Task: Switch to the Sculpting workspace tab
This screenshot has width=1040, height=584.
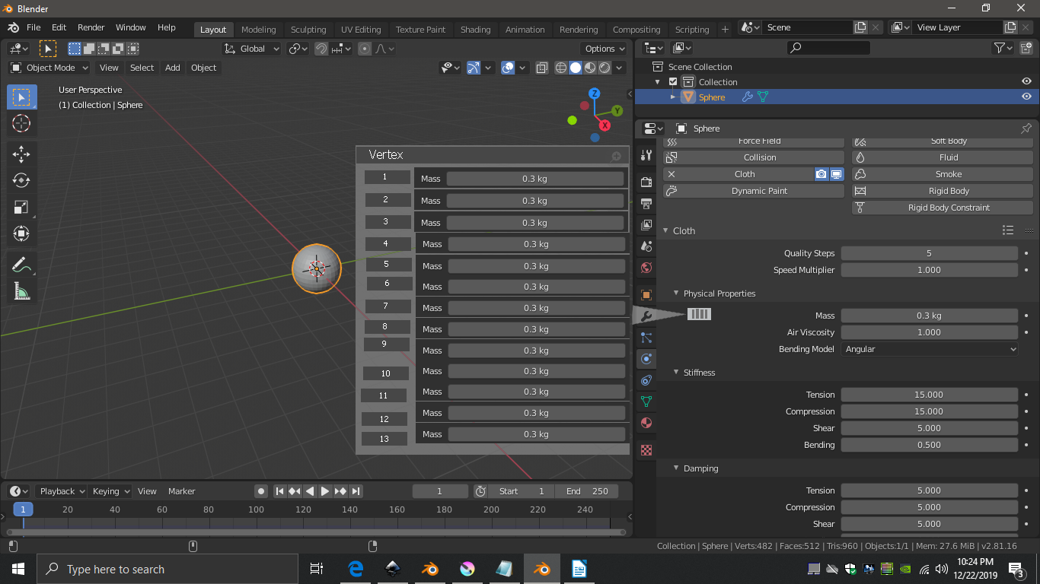Action: 308,30
